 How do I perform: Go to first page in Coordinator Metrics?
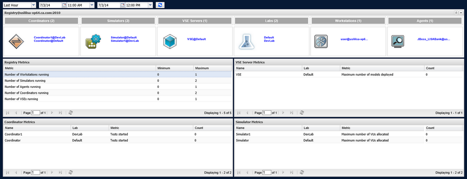[x=8, y=173]
